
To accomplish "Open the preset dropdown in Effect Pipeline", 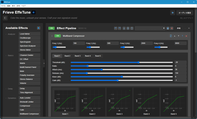I will [150, 28].
